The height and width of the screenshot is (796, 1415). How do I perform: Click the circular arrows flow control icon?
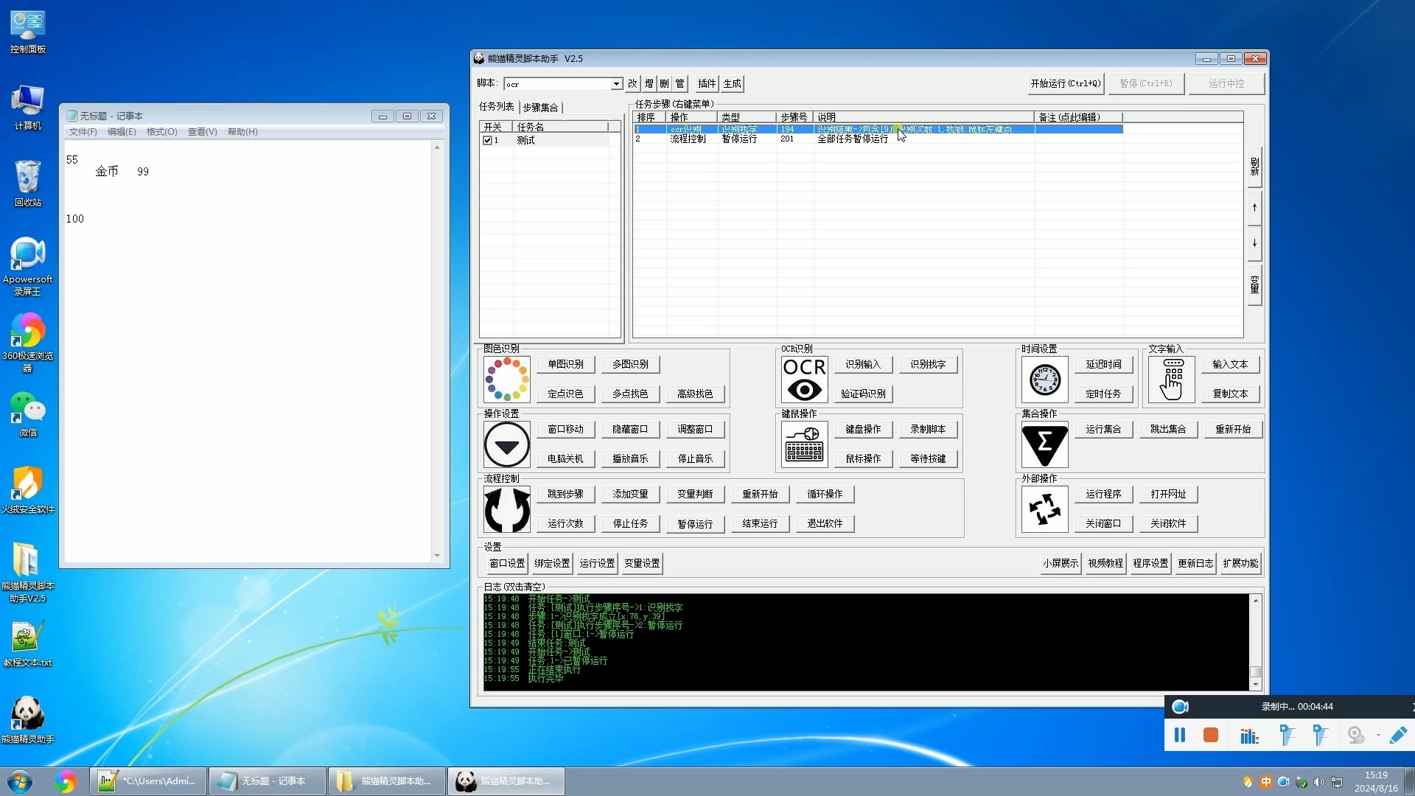[507, 509]
